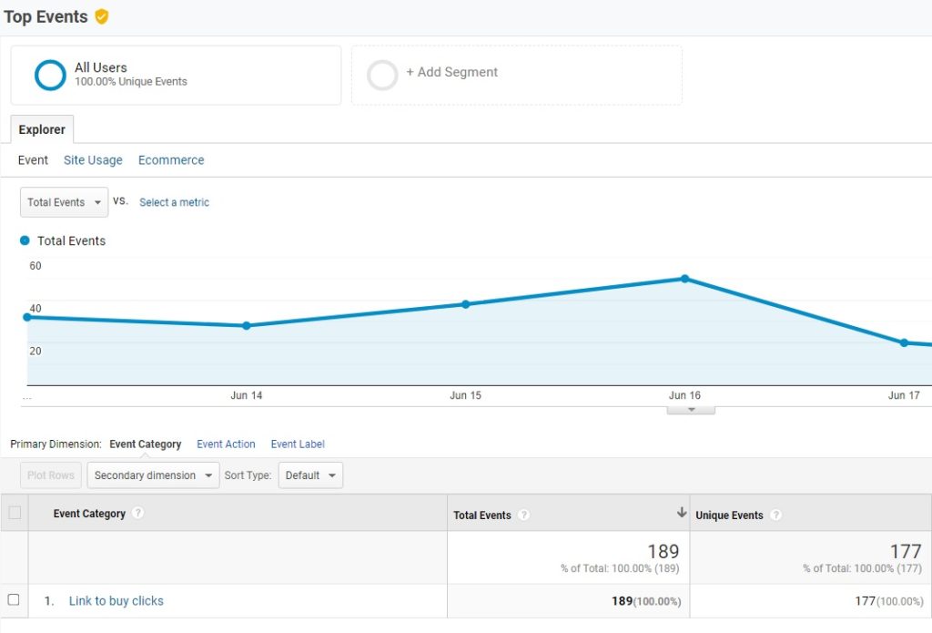932x633 pixels.
Task: Click the Jun 16 data point on chart
Action: [x=684, y=279]
